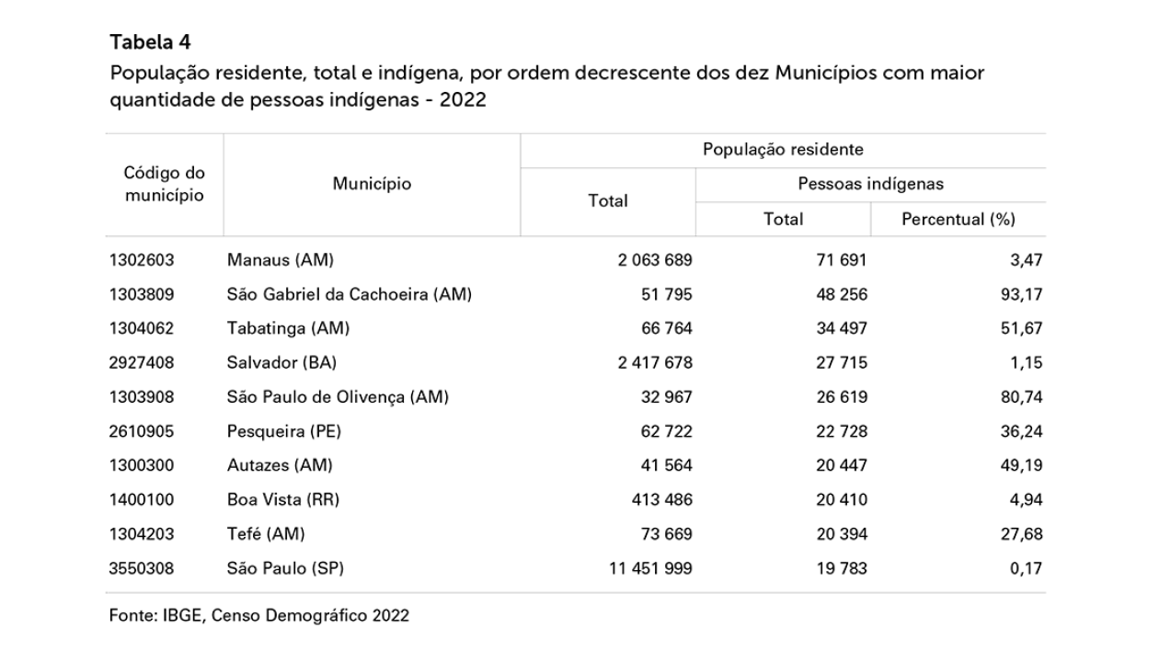Click the "Salvador (BA)" municipality cell
Image resolution: width=1159 pixels, height=662 pixels.
(282, 363)
